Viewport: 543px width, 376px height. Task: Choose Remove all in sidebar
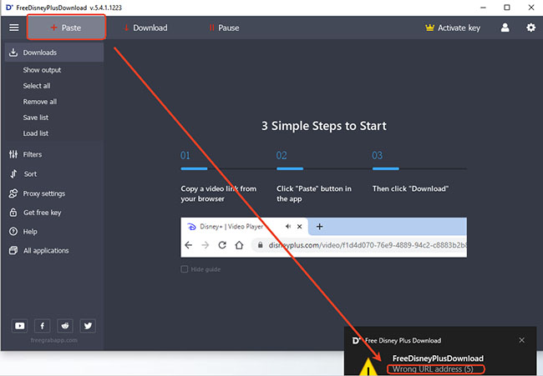click(40, 102)
